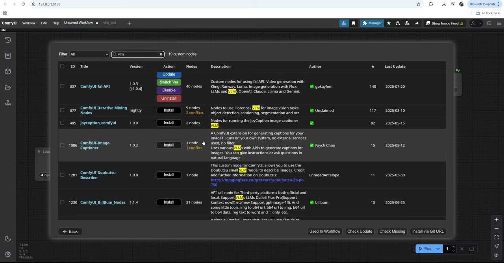The width and height of the screenshot is (504, 263).
Task: Open the Filter All dropdown
Action: pyautogui.click(x=89, y=54)
